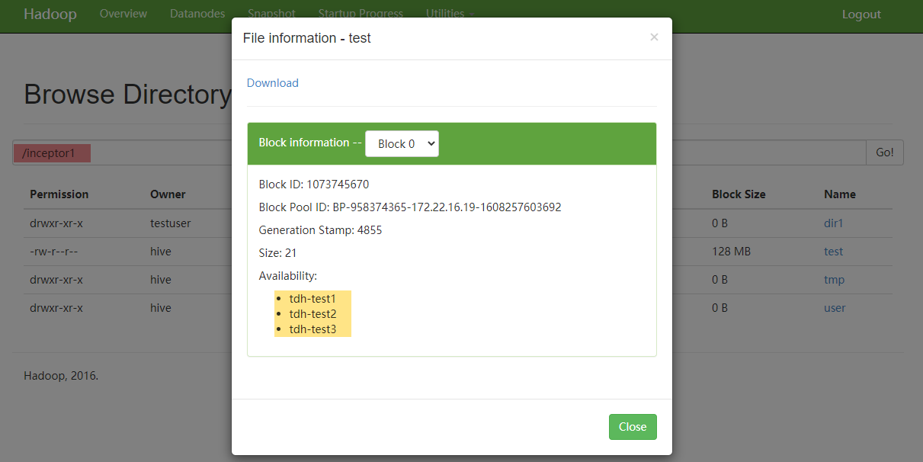Open the dir1 directory link
The height and width of the screenshot is (462, 923).
[834, 223]
